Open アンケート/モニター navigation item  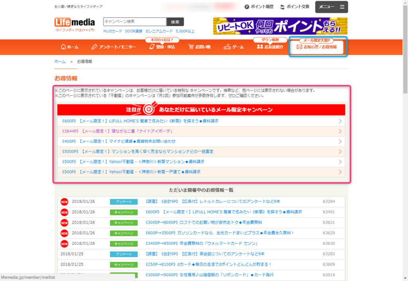[114, 47]
